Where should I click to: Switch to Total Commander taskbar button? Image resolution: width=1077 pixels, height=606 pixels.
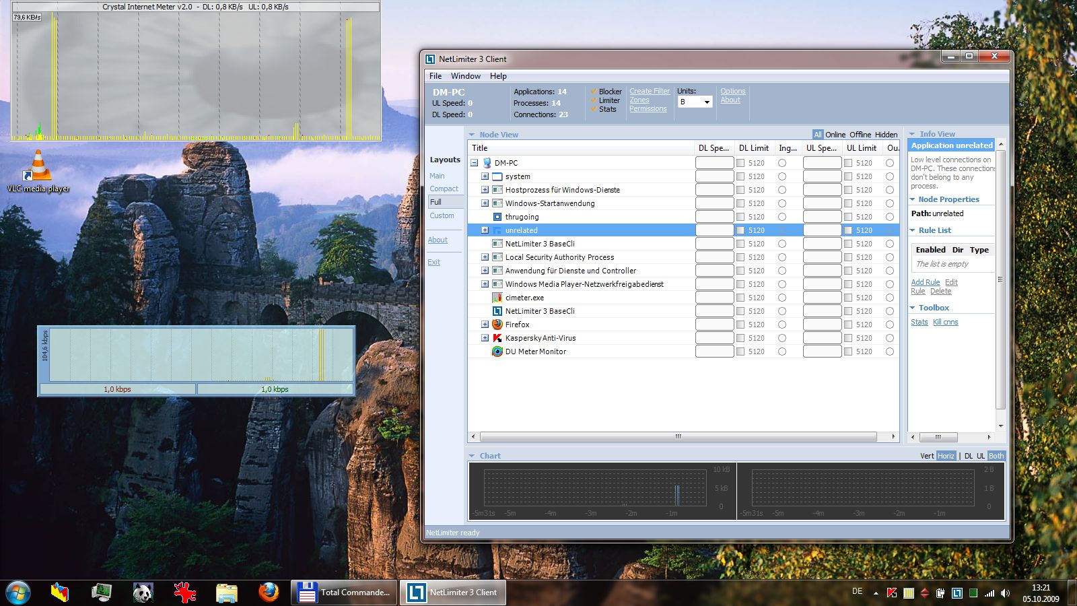[x=345, y=593]
